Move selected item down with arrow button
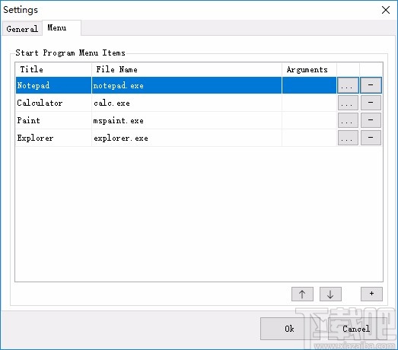Image resolution: width=398 pixels, height=350 pixels. (x=330, y=294)
